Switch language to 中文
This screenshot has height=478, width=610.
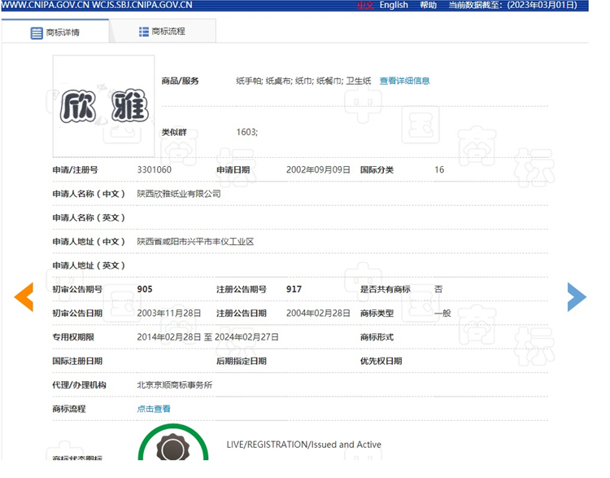pos(365,5)
